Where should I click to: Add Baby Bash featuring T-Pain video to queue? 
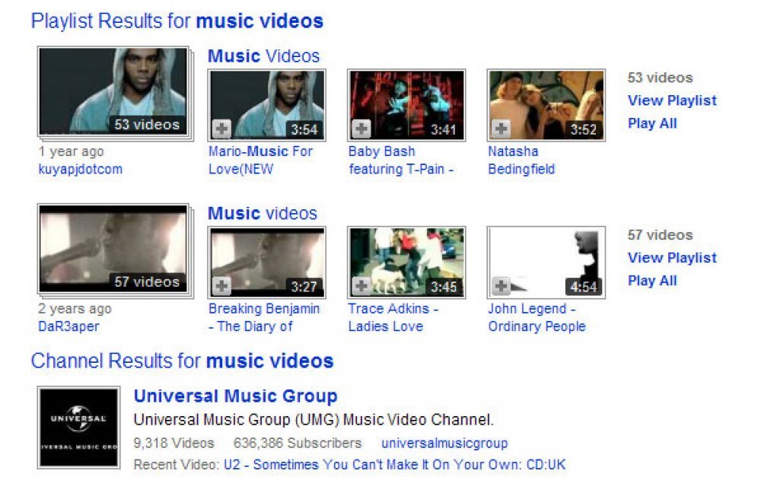361,129
